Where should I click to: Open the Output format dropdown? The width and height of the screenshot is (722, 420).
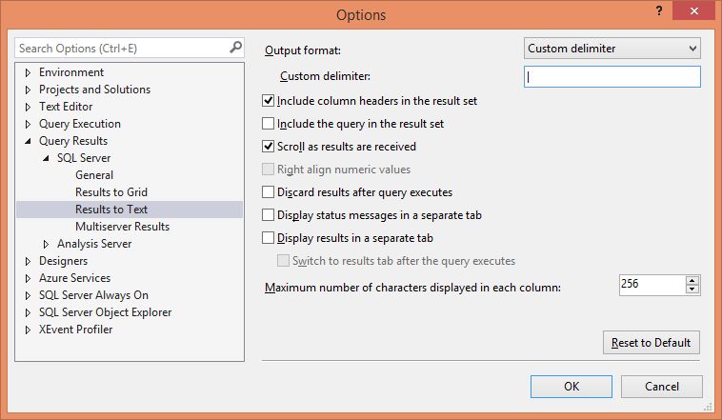point(612,49)
